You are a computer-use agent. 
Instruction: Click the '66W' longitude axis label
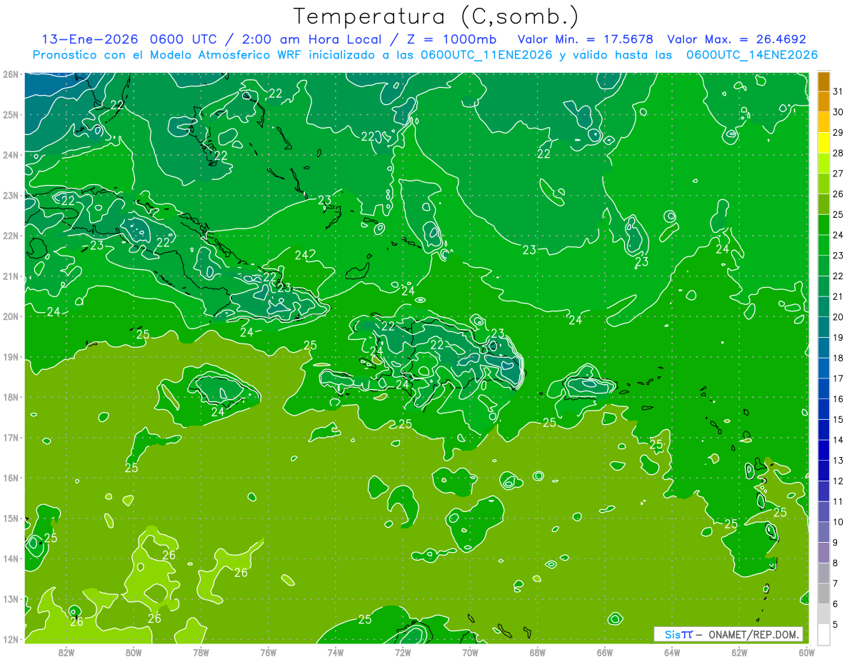point(605,653)
